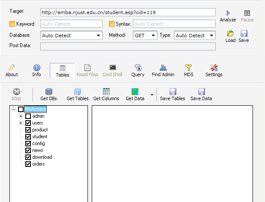Expand the admin table node

coord(21,116)
